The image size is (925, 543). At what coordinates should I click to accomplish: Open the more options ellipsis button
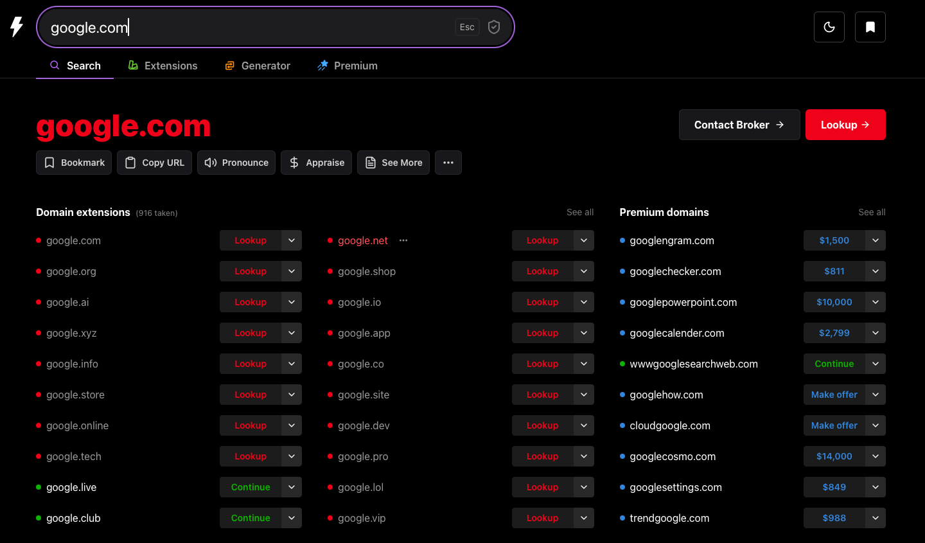click(x=448, y=163)
